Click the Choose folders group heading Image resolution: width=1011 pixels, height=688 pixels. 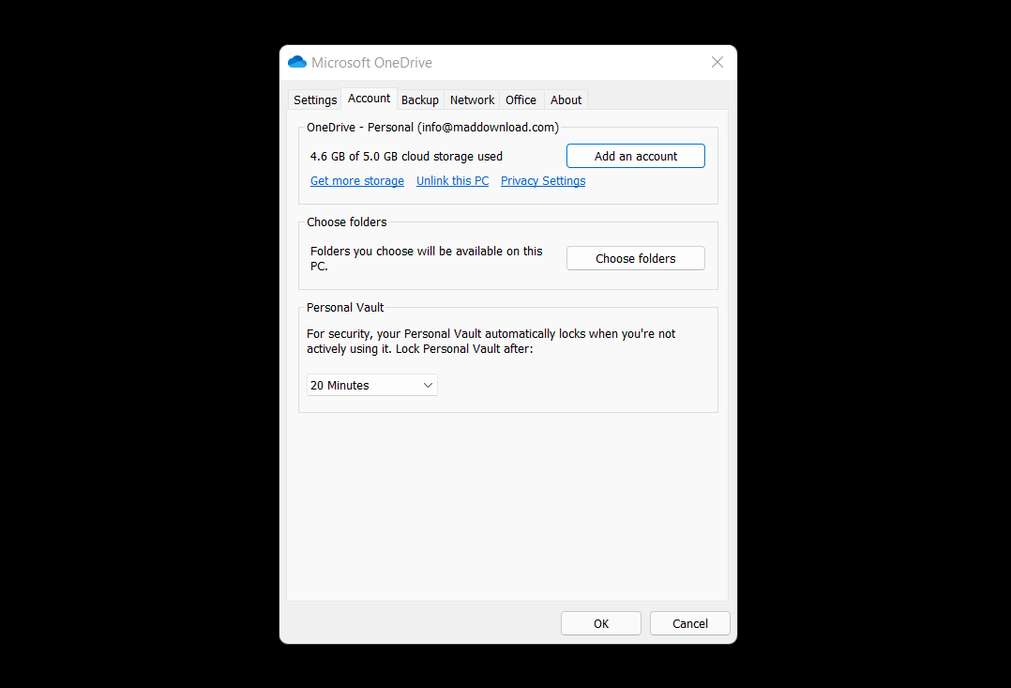coord(347,222)
